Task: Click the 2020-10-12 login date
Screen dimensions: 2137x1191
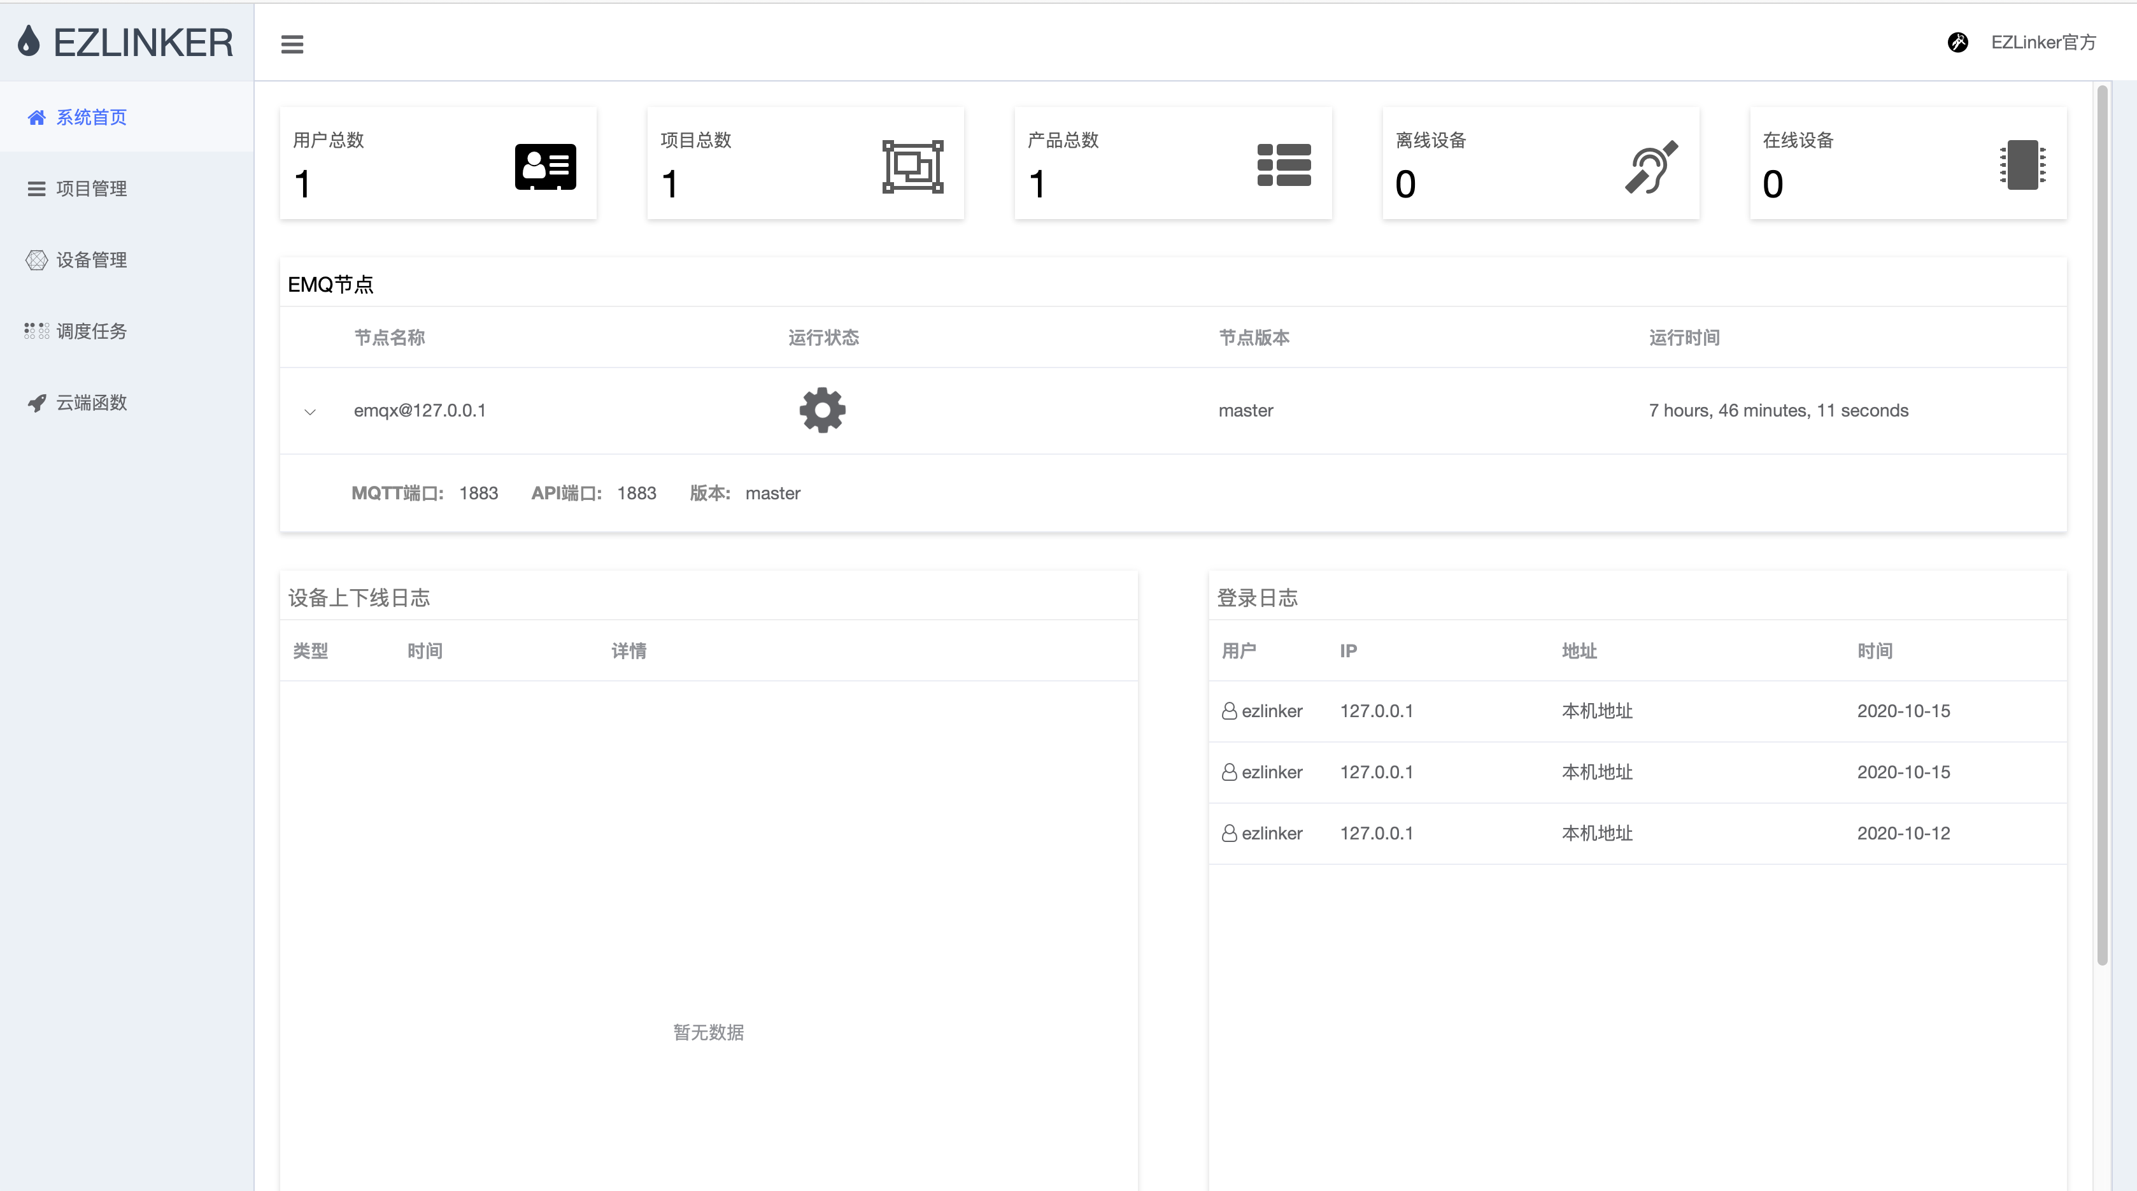Action: [1904, 833]
